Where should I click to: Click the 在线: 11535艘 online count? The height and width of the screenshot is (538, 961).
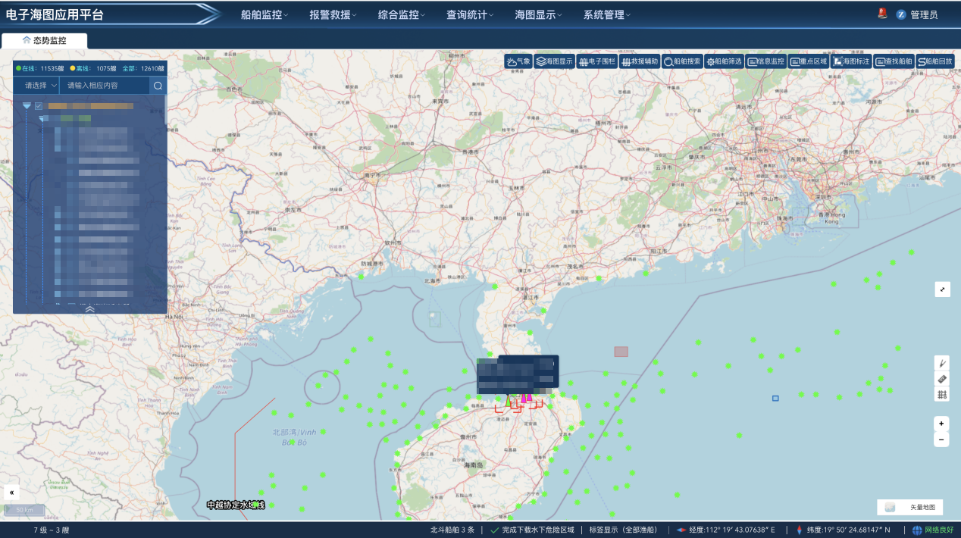click(42, 68)
